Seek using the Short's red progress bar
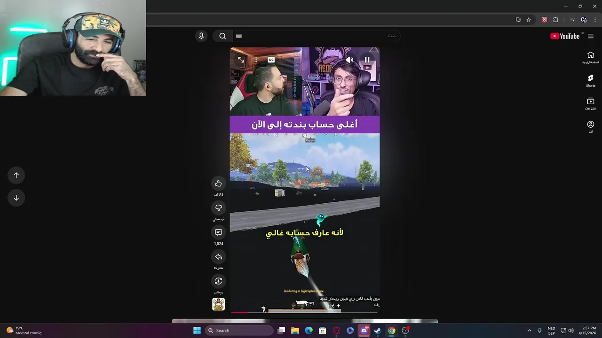 point(305,312)
